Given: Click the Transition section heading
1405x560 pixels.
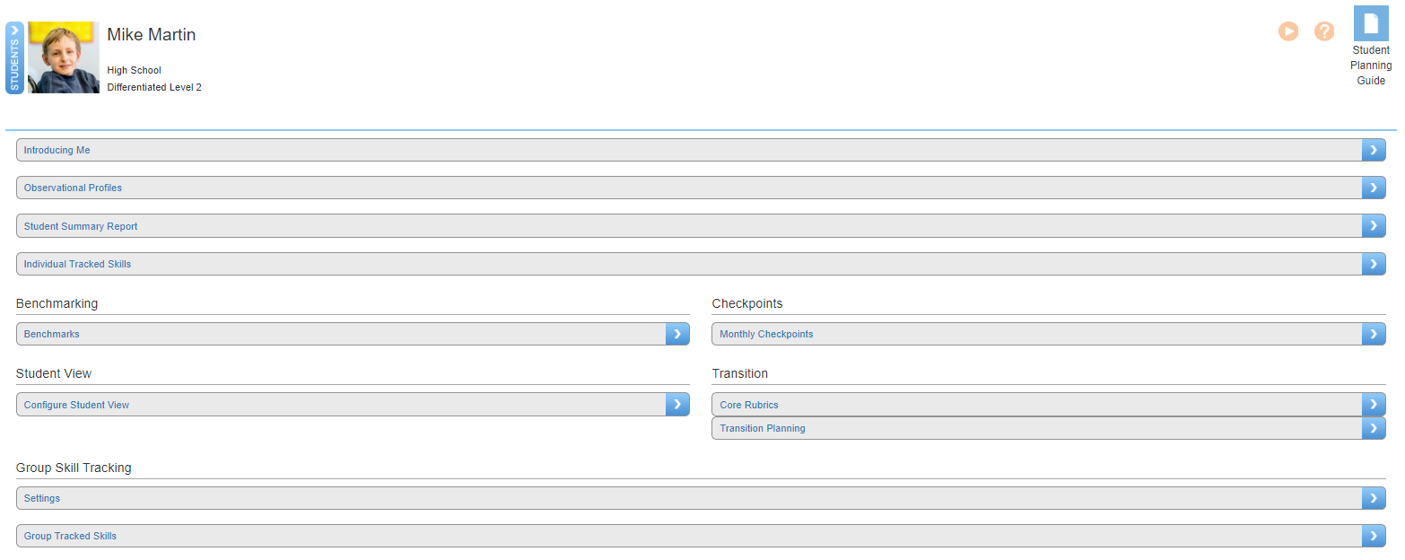Looking at the screenshot, I should click(x=740, y=373).
